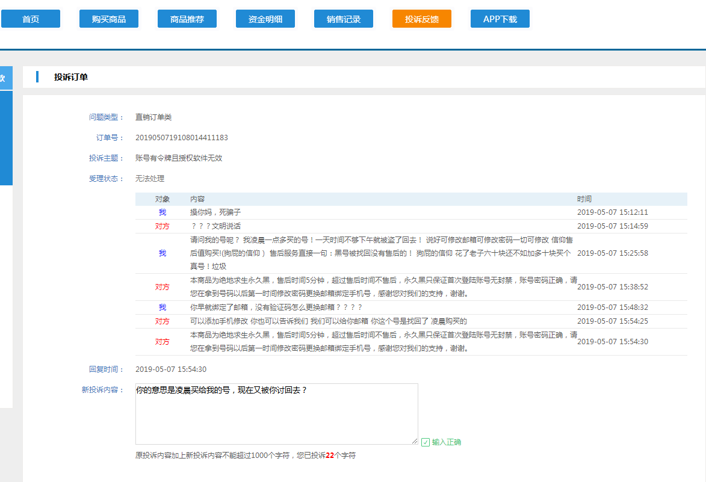The width and height of the screenshot is (706, 482).
Task: Click the 对方 sender cell at 15:14:59 row
Action: pos(163,226)
